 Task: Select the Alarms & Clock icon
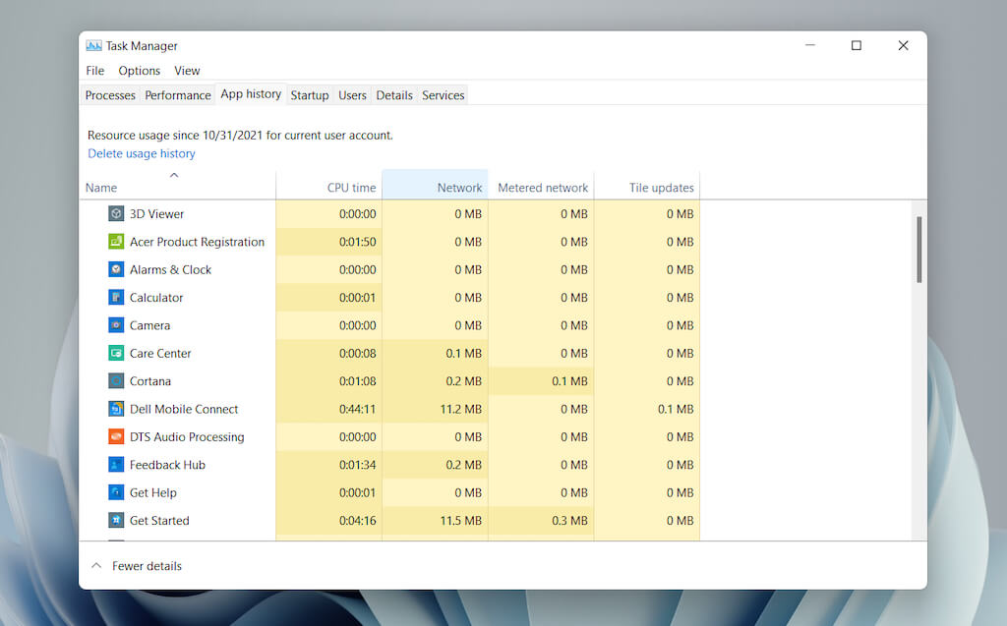(116, 269)
